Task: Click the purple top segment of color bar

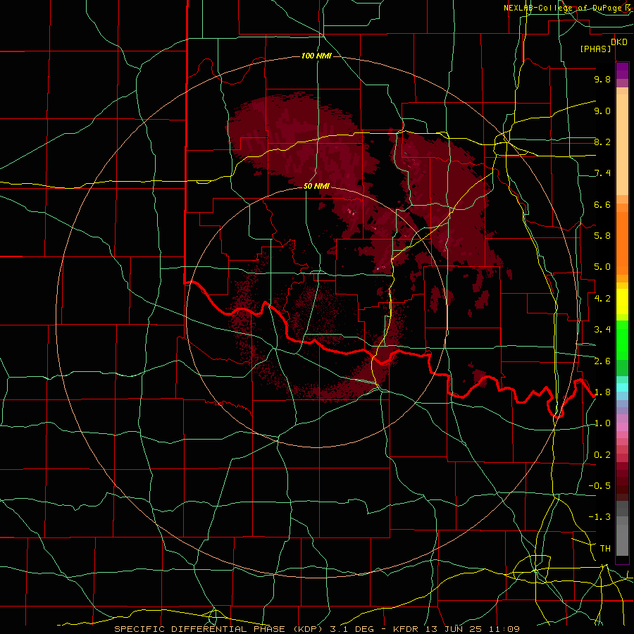Action: point(622,70)
